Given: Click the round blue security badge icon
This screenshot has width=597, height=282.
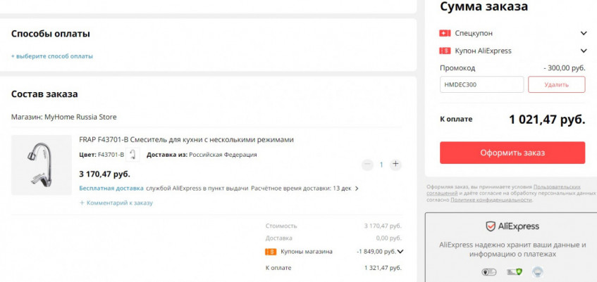Looking at the screenshot, I should click(537, 272).
